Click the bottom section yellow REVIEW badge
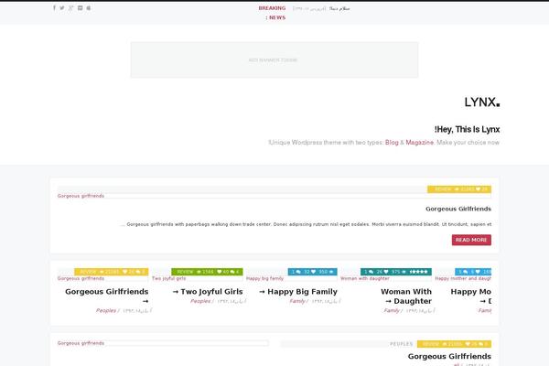 454,344
